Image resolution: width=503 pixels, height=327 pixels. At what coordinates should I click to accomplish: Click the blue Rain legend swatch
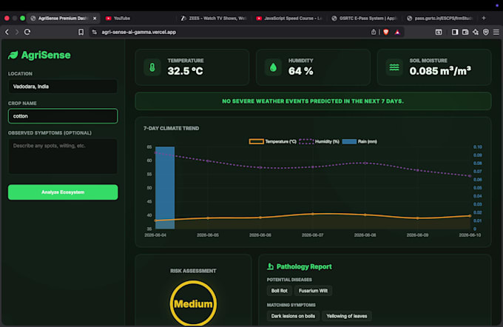349,141
